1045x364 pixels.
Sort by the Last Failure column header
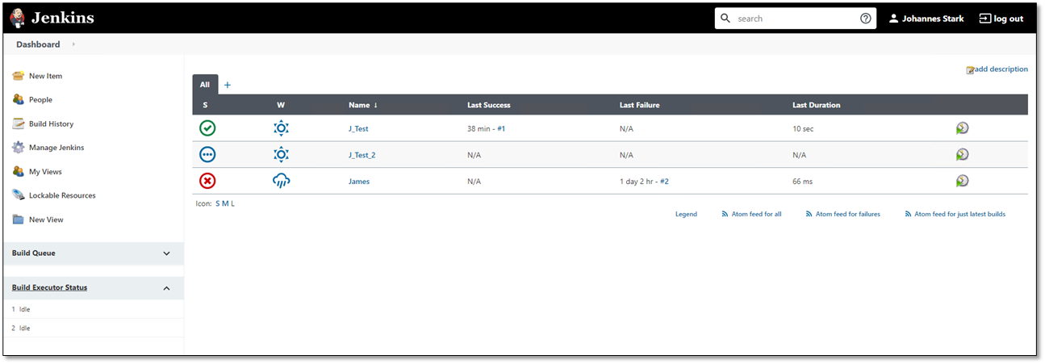coord(641,105)
